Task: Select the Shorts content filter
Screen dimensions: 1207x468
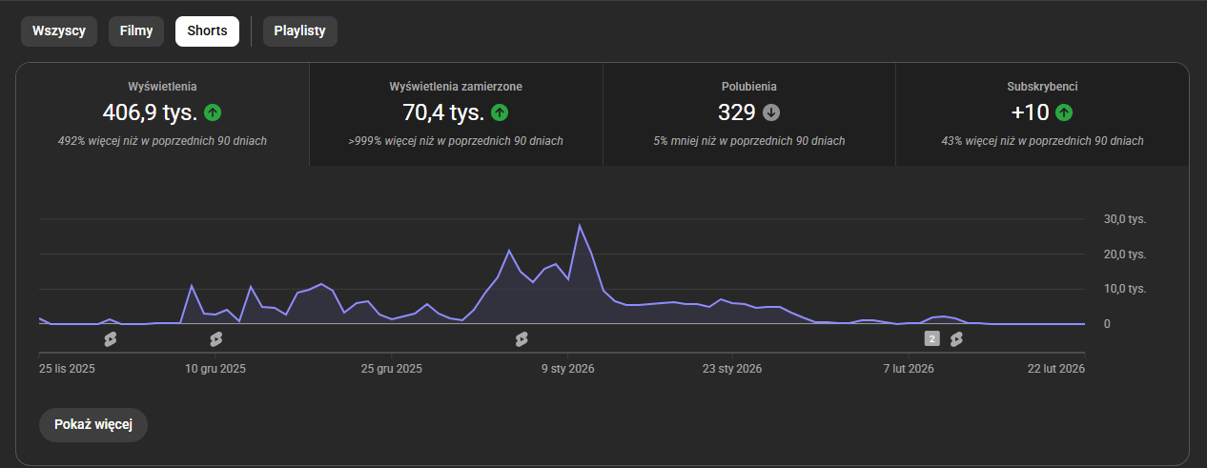Action: [x=207, y=31]
